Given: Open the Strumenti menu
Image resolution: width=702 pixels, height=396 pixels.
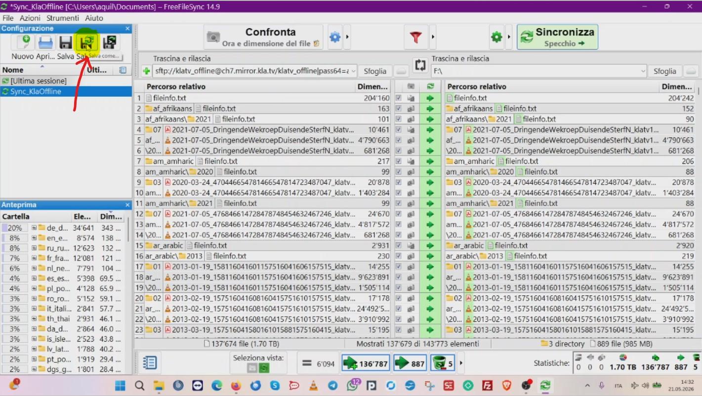Looking at the screenshot, I should [x=63, y=18].
